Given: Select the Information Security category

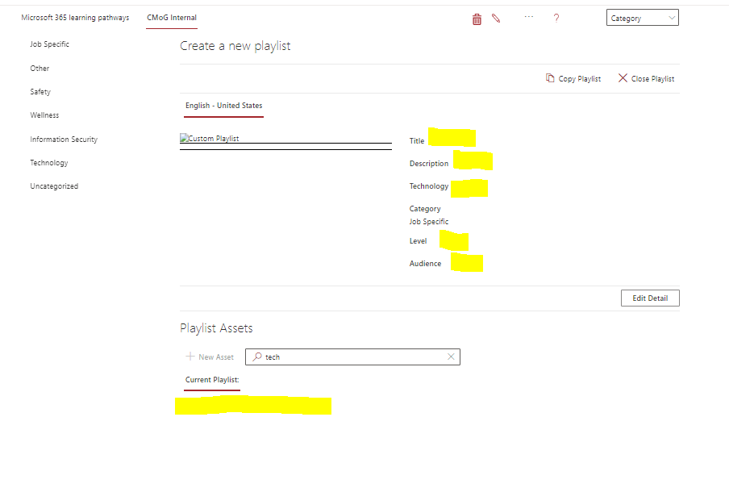Looking at the screenshot, I should [64, 139].
